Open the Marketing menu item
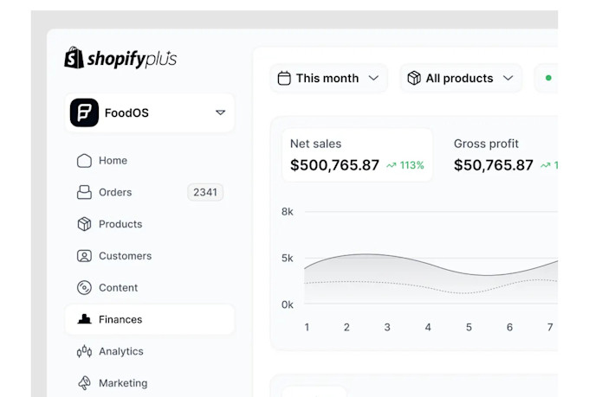This screenshot has height=397, width=589. tap(150, 383)
